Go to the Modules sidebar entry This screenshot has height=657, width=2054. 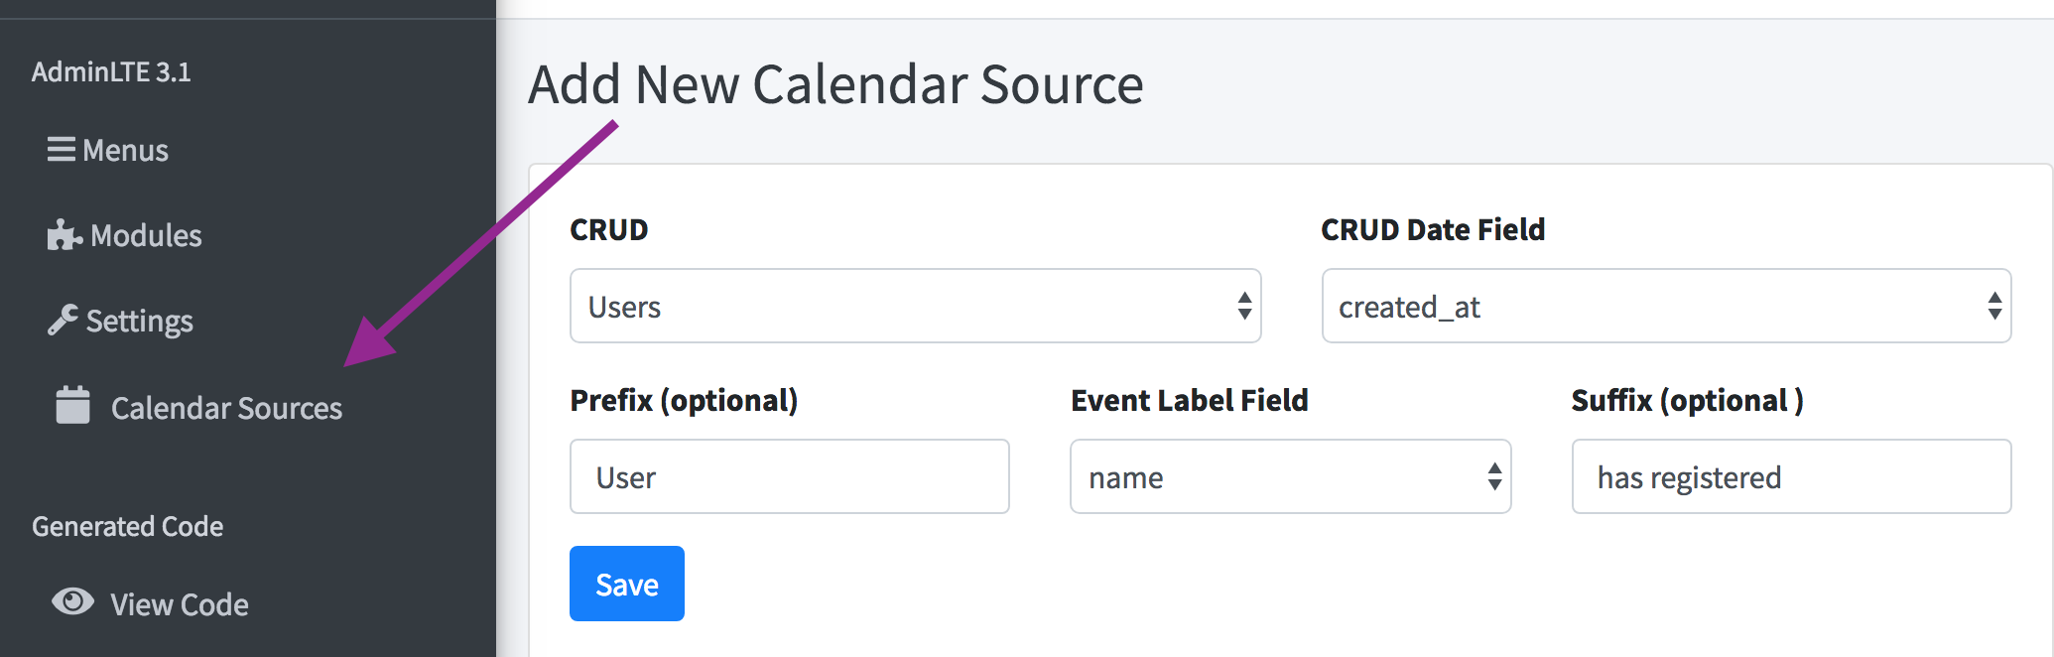tap(146, 236)
